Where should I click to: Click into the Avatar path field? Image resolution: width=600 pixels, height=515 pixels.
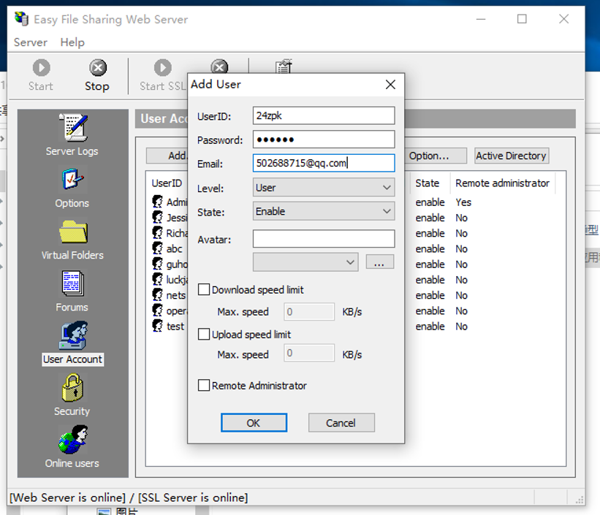[x=324, y=239]
